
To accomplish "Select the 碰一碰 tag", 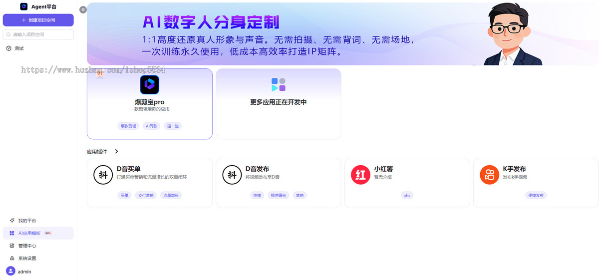I will (x=173, y=126).
